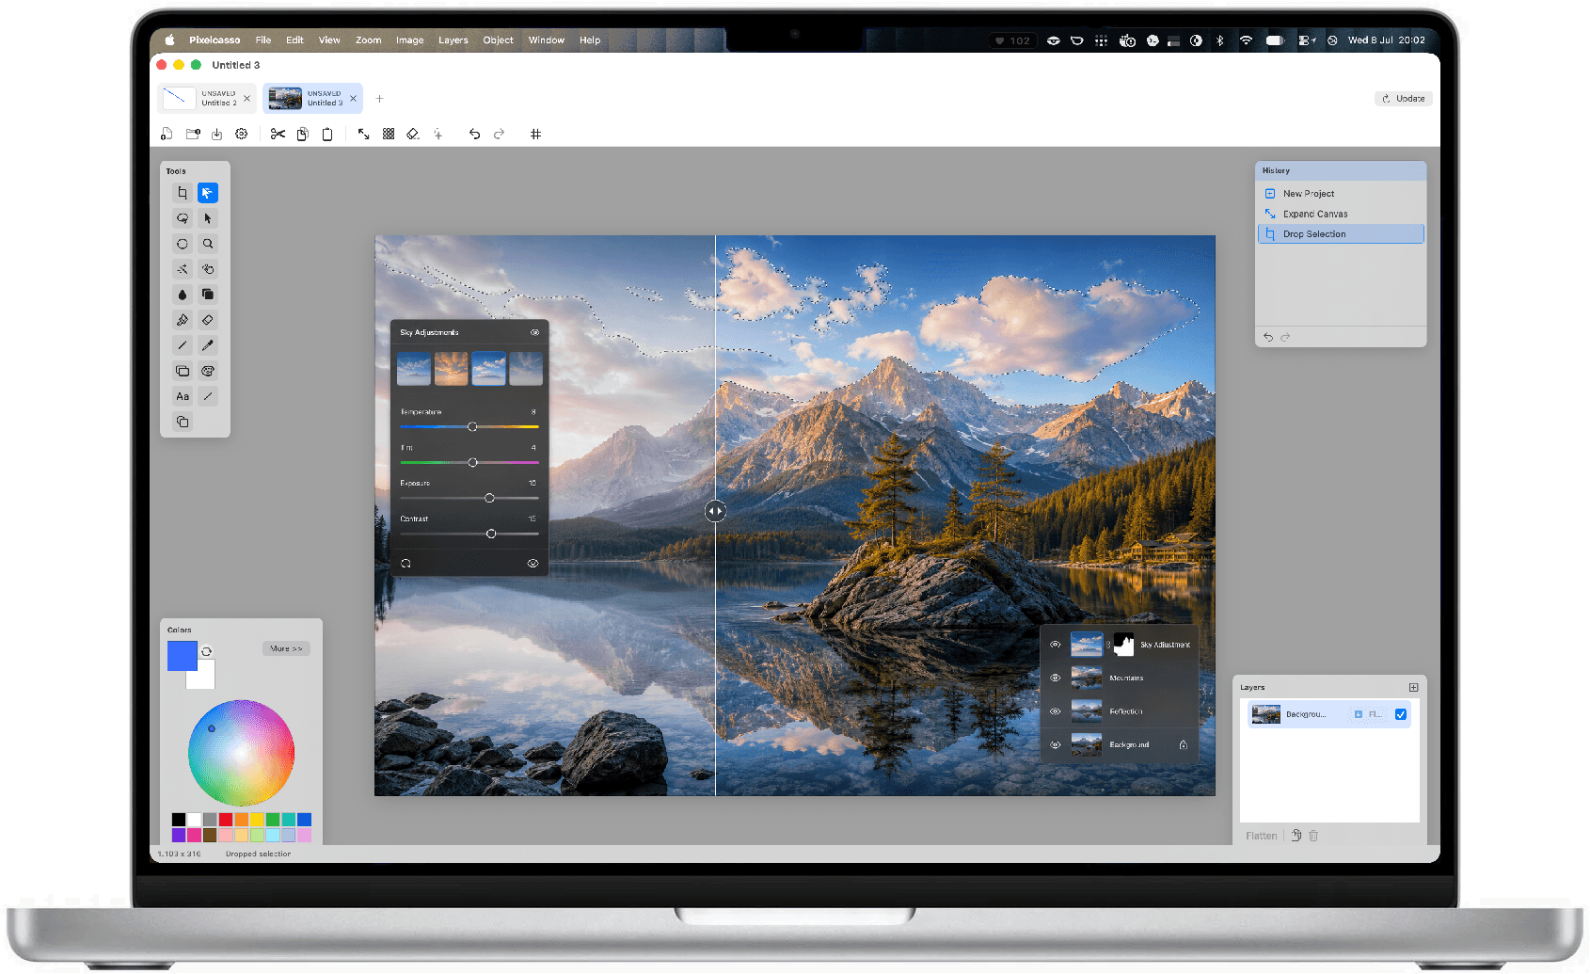Pick the red palette swatch
Image resolution: width=1590 pixels, height=974 pixels.
226,820
